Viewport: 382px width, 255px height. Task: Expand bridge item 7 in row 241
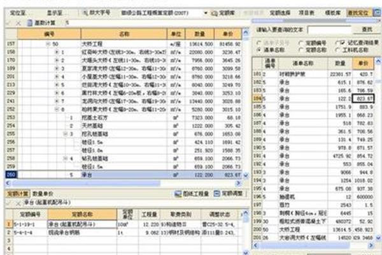(57, 101)
